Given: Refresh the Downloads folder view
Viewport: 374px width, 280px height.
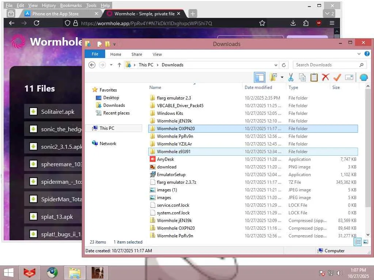Looking at the screenshot, I should [x=283, y=65].
